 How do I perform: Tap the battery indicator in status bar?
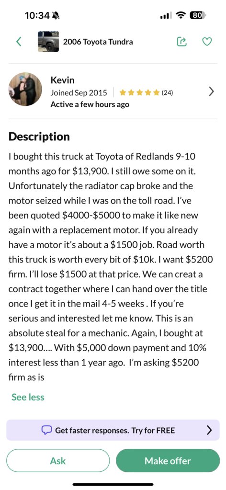point(198,15)
